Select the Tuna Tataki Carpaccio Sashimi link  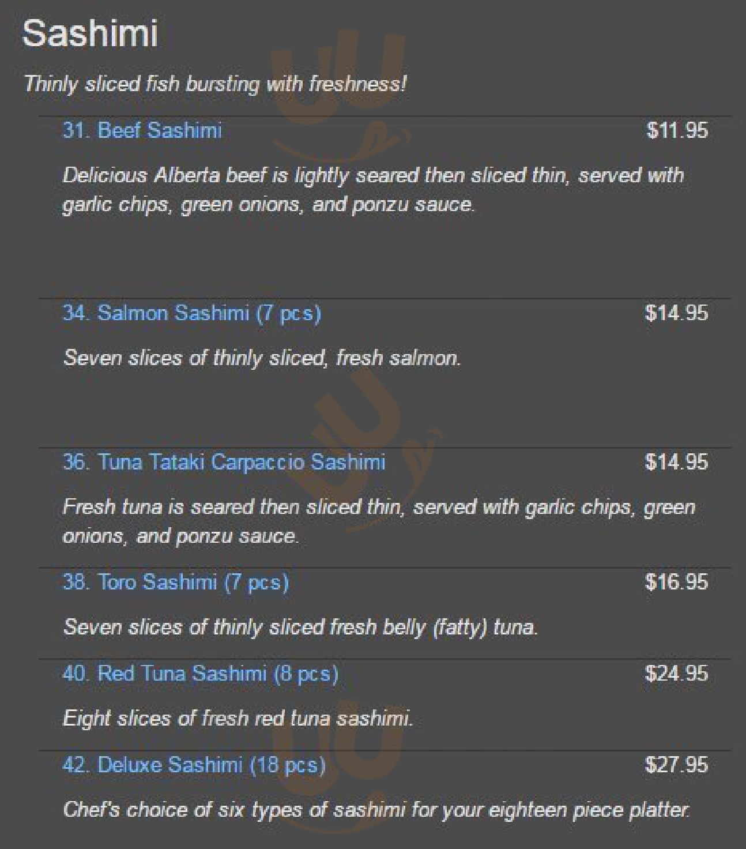pyautogui.click(x=224, y=463)
